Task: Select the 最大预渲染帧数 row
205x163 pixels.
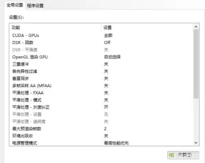Action: point(101,129)
